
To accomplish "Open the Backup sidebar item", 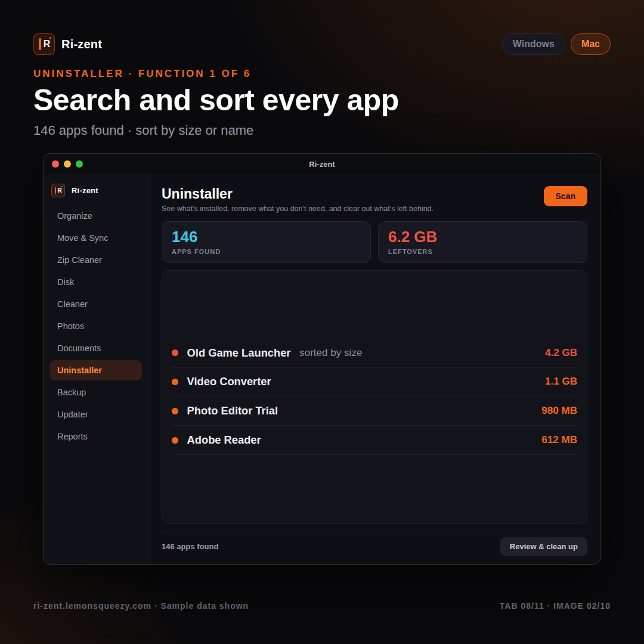I will click(x=95, y=392).
